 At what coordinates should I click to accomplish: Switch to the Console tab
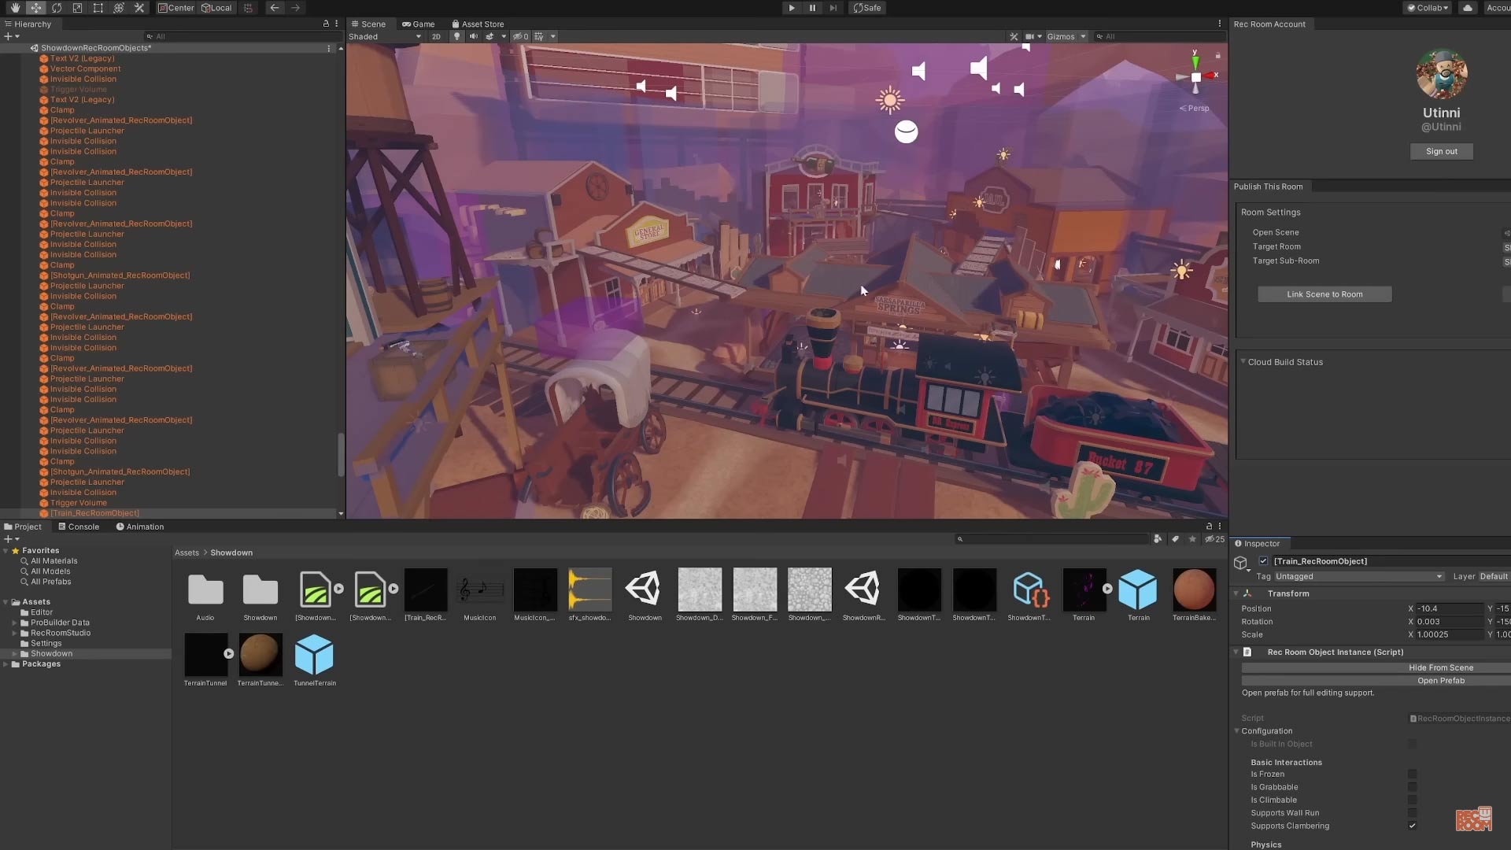point(82,527)
